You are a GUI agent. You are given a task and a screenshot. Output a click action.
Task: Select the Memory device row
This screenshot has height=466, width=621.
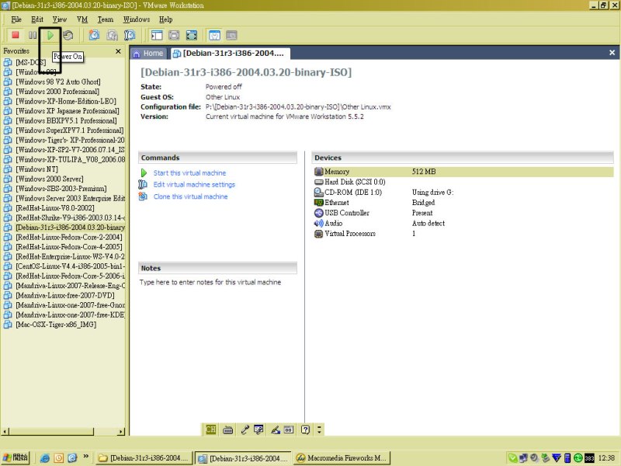click(463, 172)
